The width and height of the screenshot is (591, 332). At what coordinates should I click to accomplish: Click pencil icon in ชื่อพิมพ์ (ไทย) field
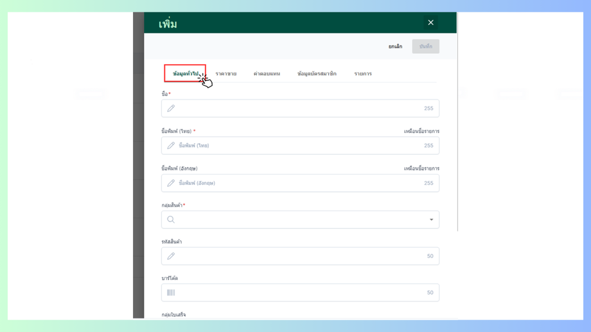[171, 146]
